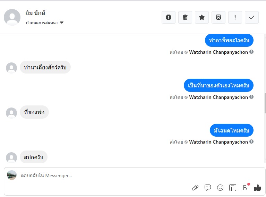Screen dimensions: 266x197
Task: Star this conversation
Action: pos(202,17)
